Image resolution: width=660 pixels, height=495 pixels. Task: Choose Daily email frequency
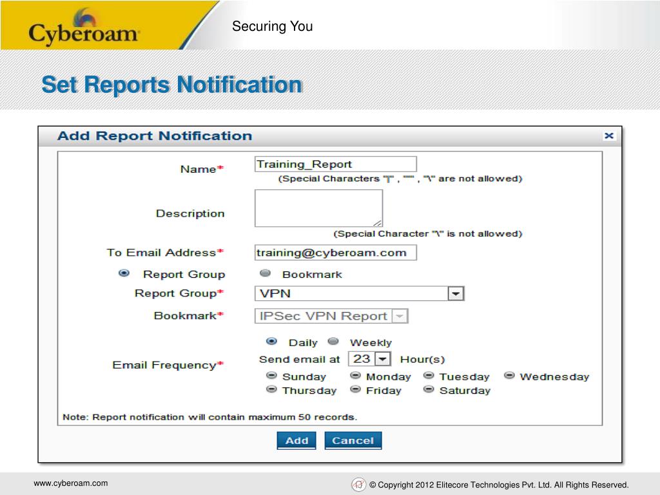click(271, 342)
